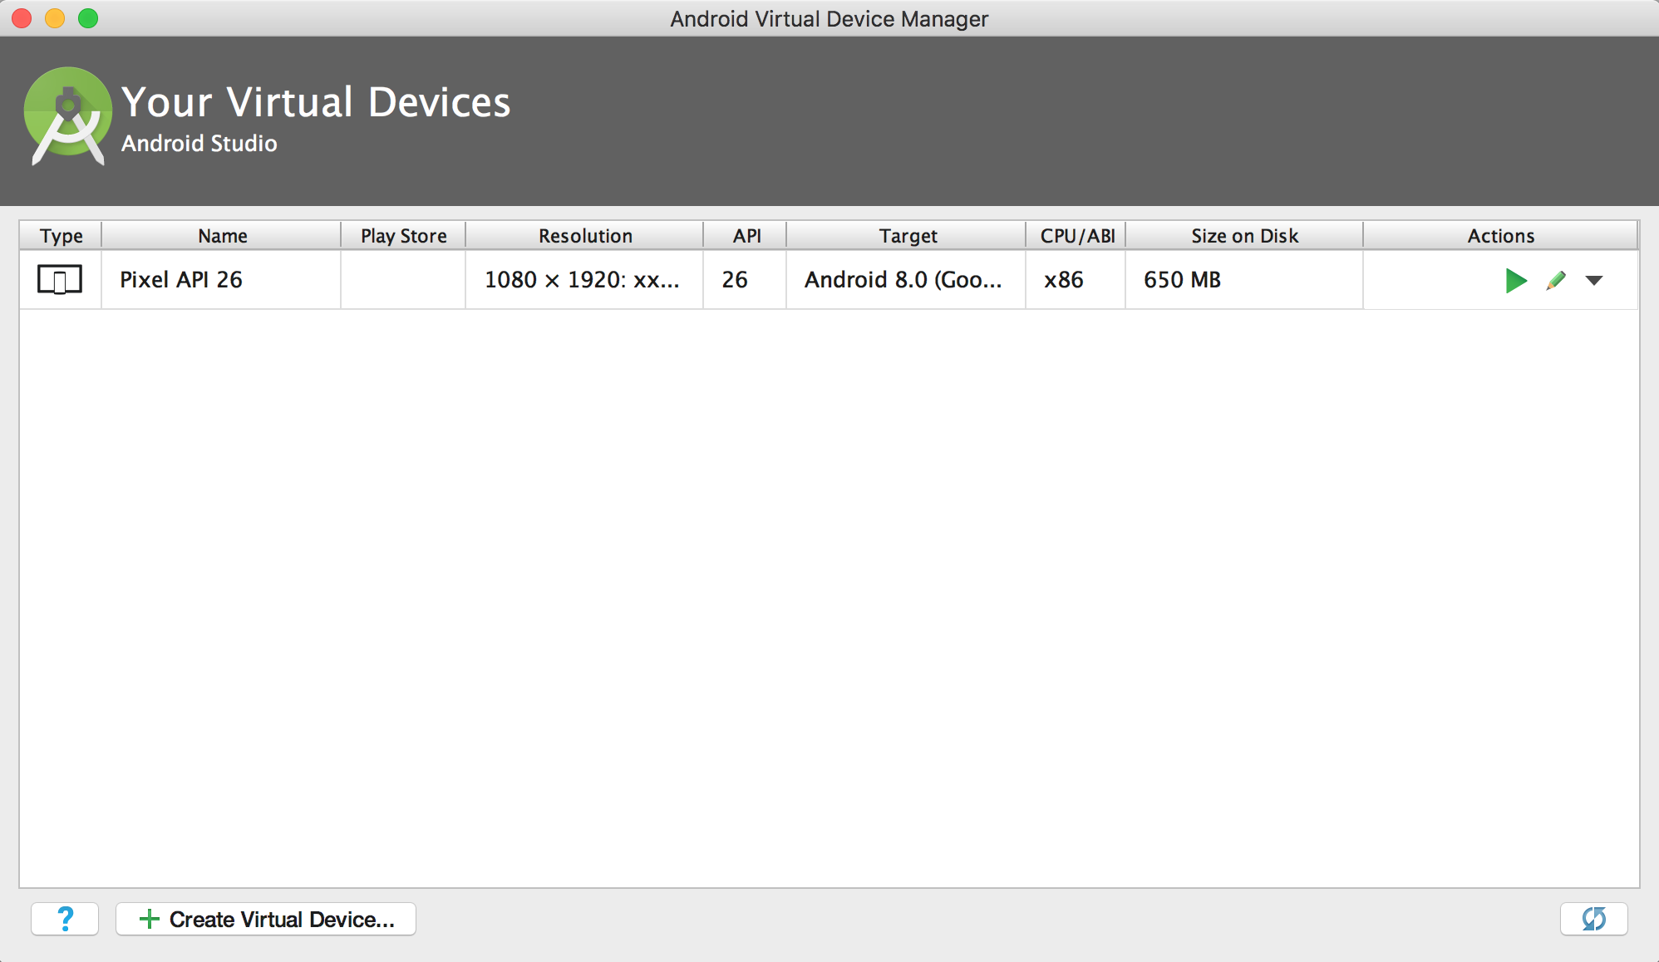Screen dimensions: 1659x962
Task: Open the more actions dropdown for Pixel API 26
Action: 1594,281
